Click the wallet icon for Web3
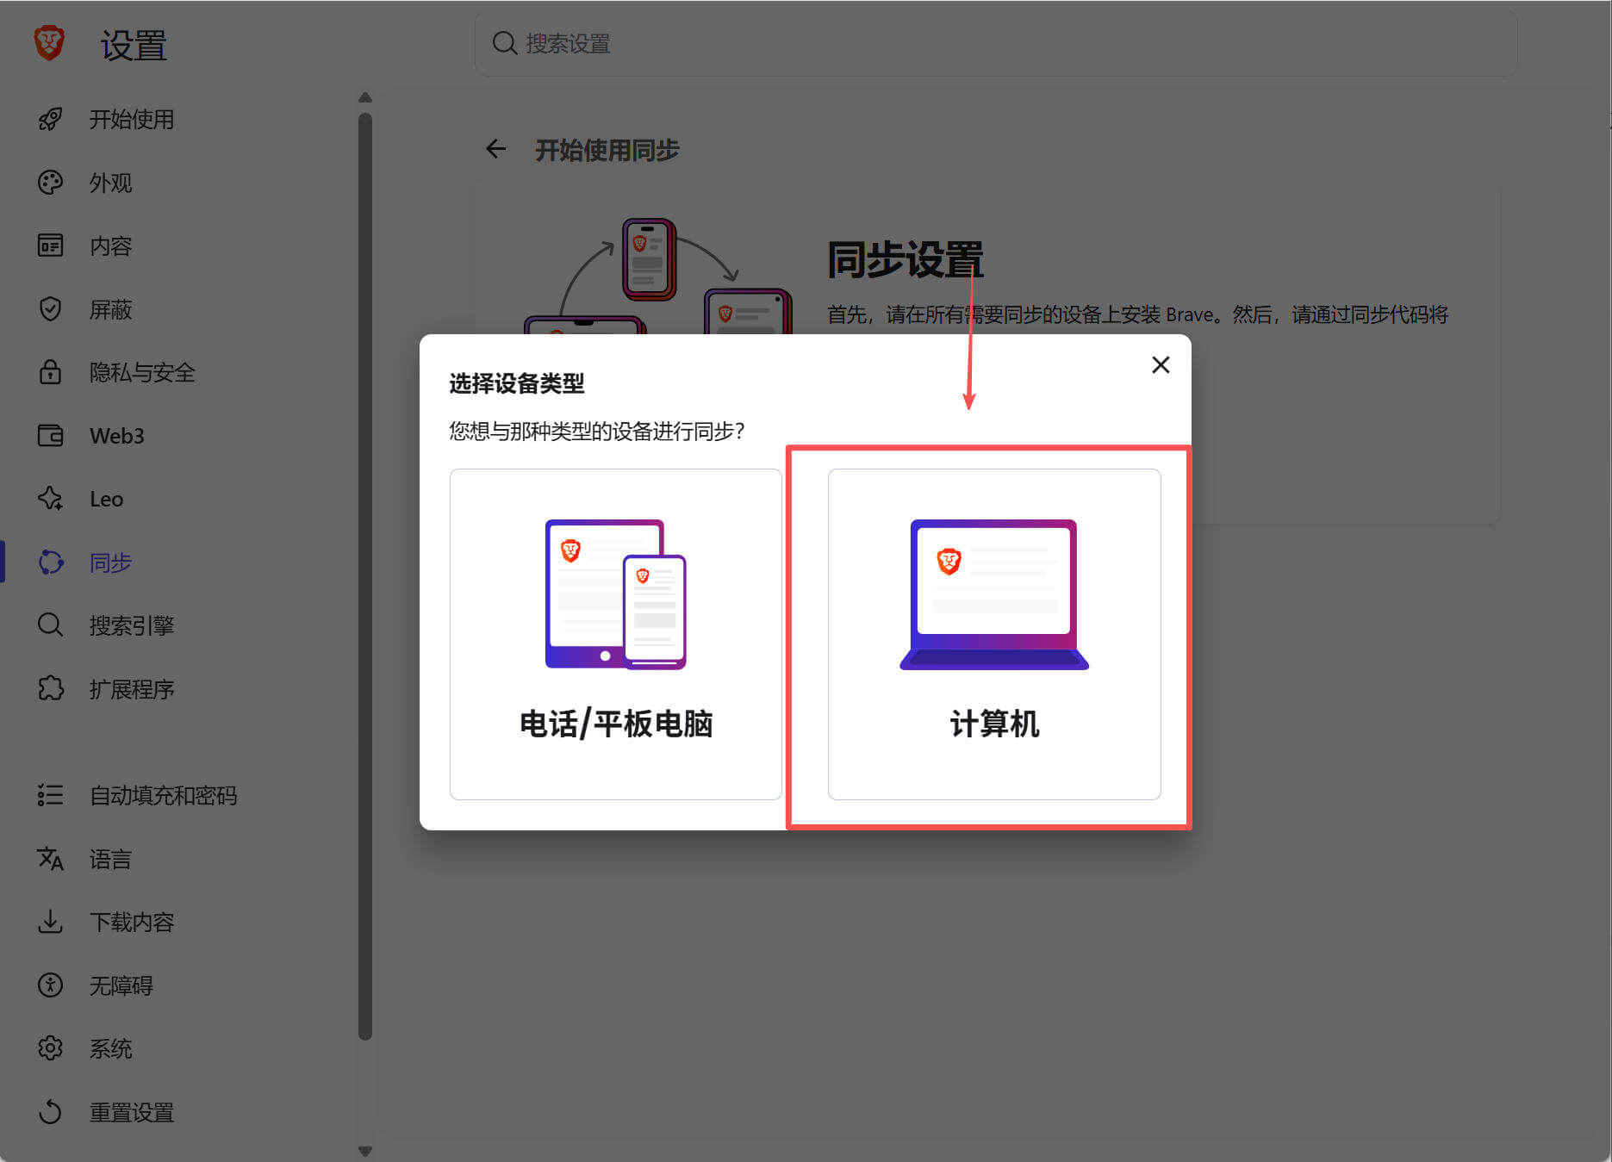 50,436
